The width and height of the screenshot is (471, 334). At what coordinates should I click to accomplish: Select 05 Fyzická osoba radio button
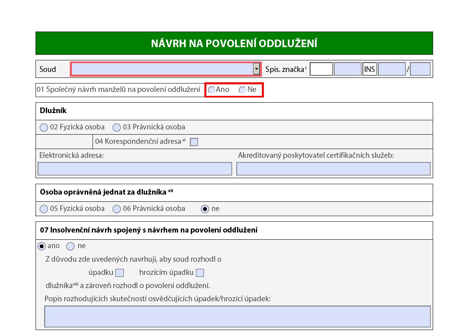coord(44,209)
